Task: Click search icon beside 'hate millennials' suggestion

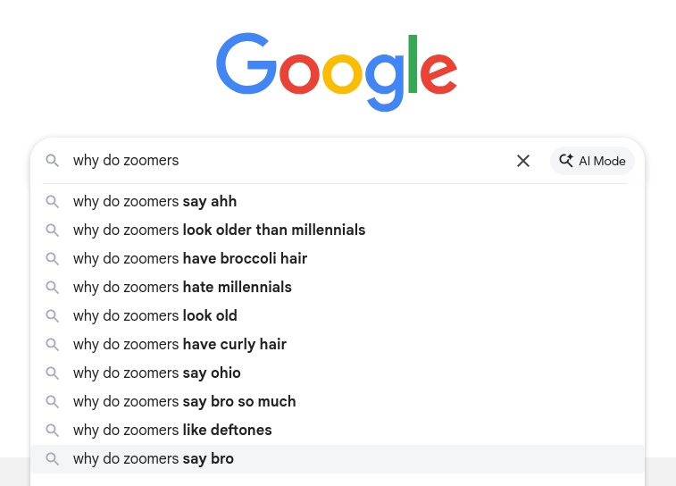Action: pyautogui.click(x=53, y=287)
